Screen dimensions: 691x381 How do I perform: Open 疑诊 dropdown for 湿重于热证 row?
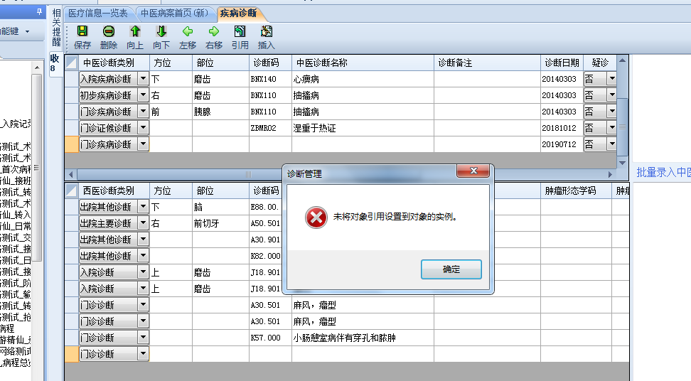point(611,128)
